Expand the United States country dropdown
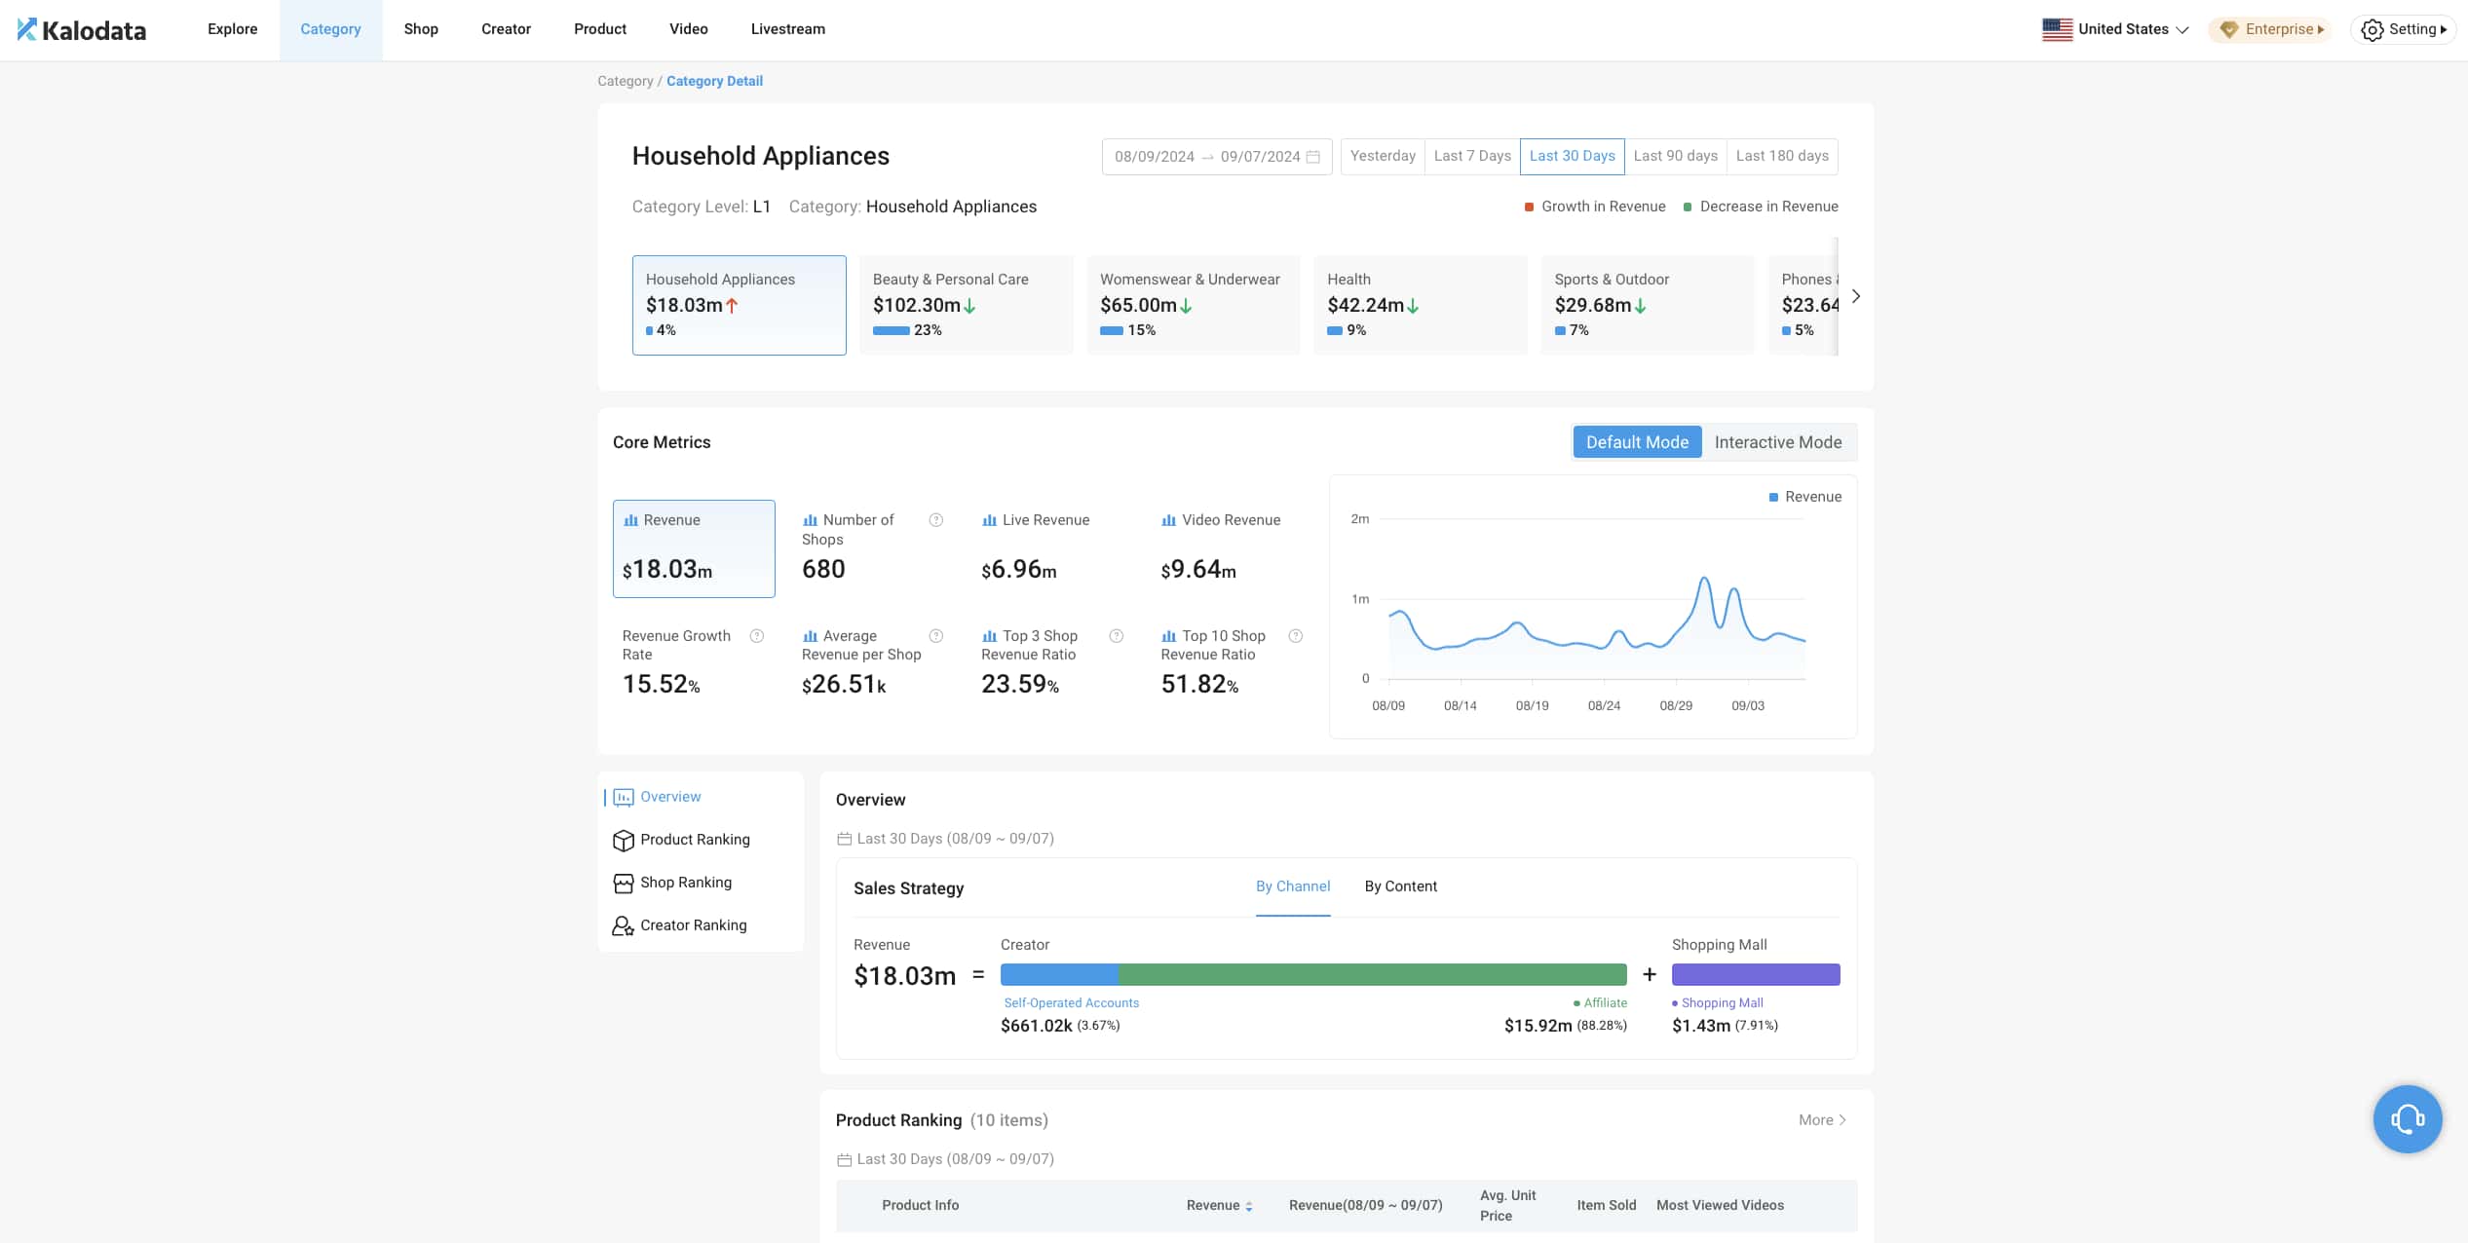 pos(2115,29)
